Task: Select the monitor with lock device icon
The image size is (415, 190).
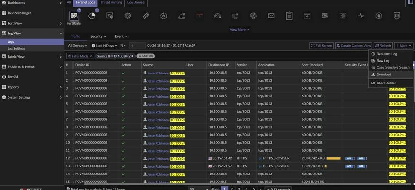Action: tap(235, 16)
